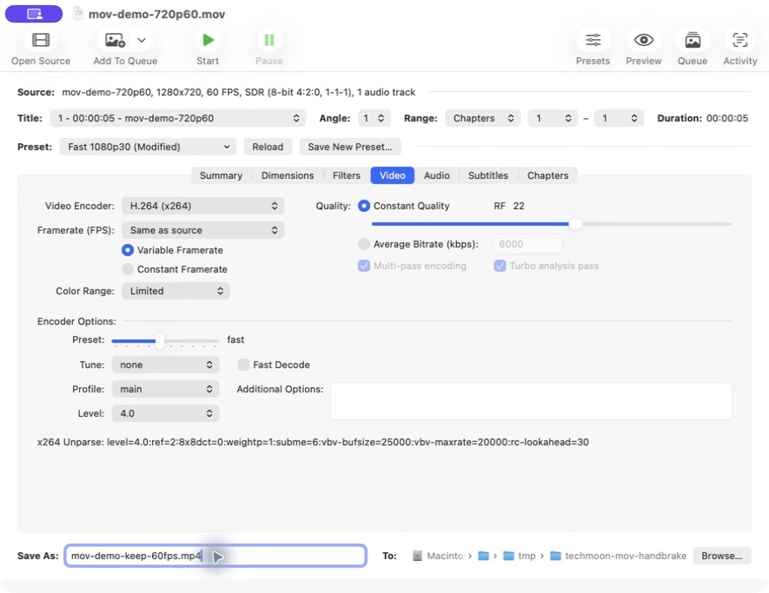The image size is (769, 593).
Task: Start encoding with the green play icon
Action: [208, 40]
